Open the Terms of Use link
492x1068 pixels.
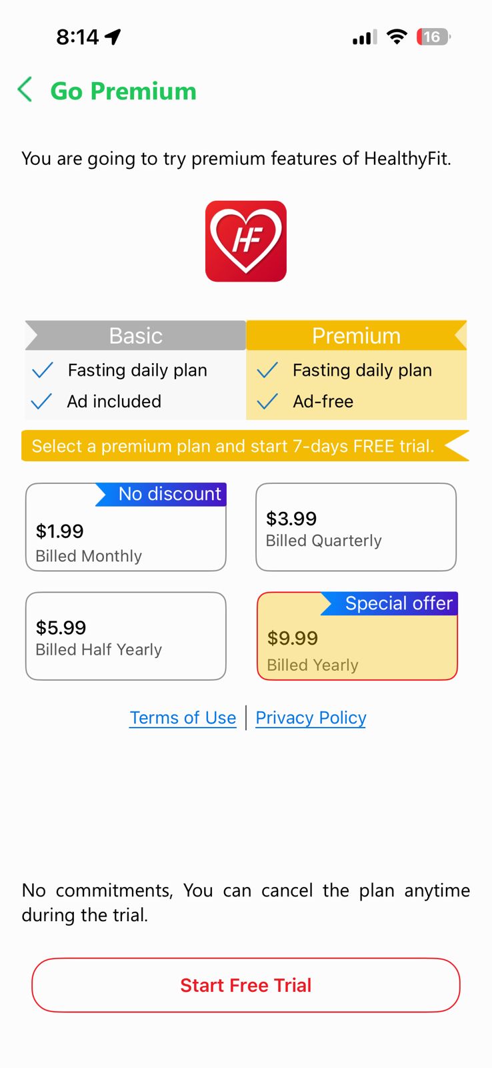[183, 718]
